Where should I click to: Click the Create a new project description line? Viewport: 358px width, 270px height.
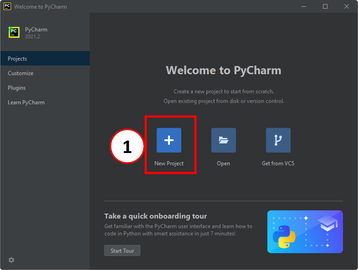coord(224,91)
